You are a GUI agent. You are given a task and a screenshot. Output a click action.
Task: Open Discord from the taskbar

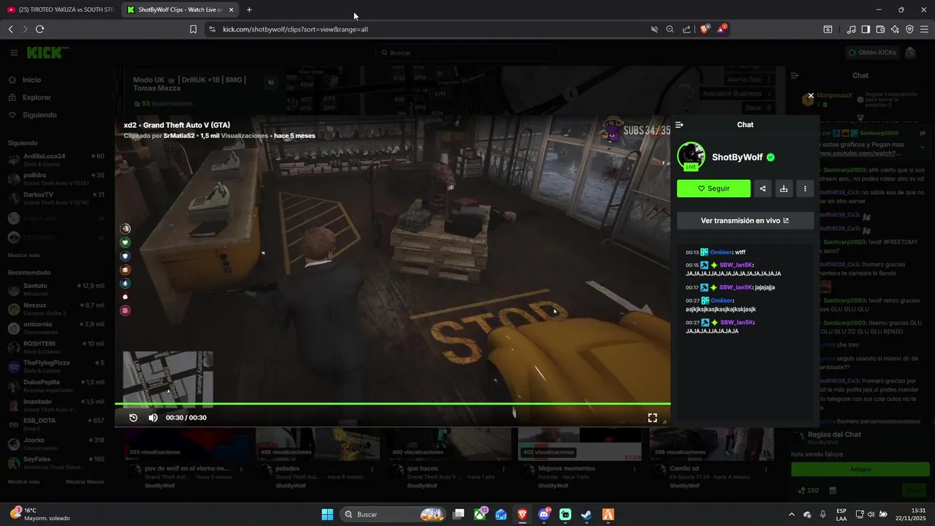[x=543, y=514]
